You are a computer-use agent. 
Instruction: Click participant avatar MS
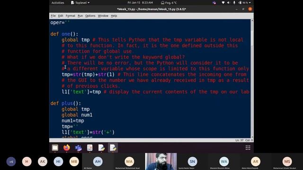287,161
